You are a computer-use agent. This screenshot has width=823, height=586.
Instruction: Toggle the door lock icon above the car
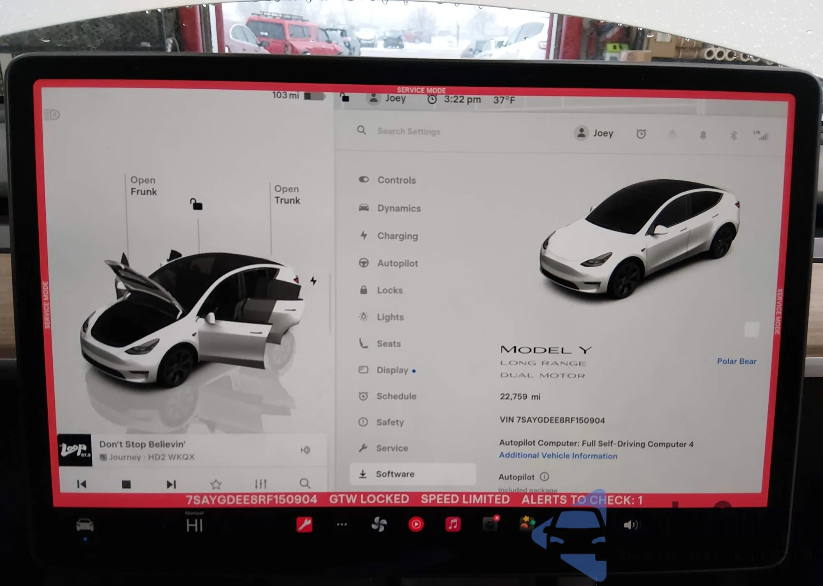(x=196, y=204)
